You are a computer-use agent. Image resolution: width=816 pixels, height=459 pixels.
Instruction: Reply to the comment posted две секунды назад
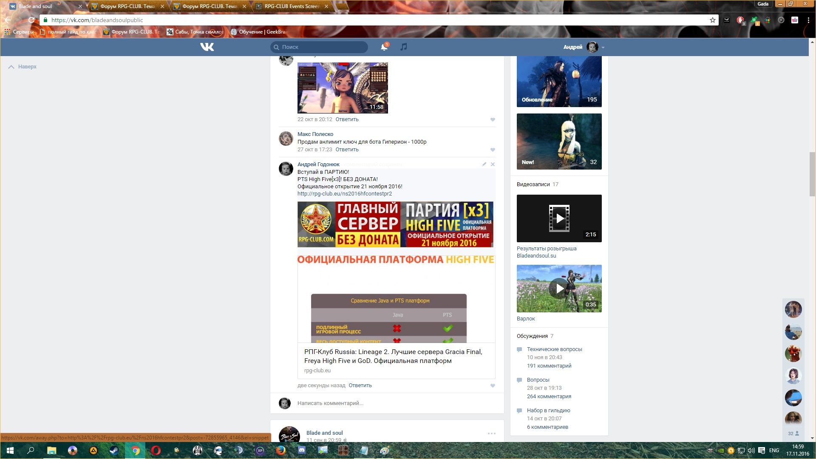click(360, 385)
